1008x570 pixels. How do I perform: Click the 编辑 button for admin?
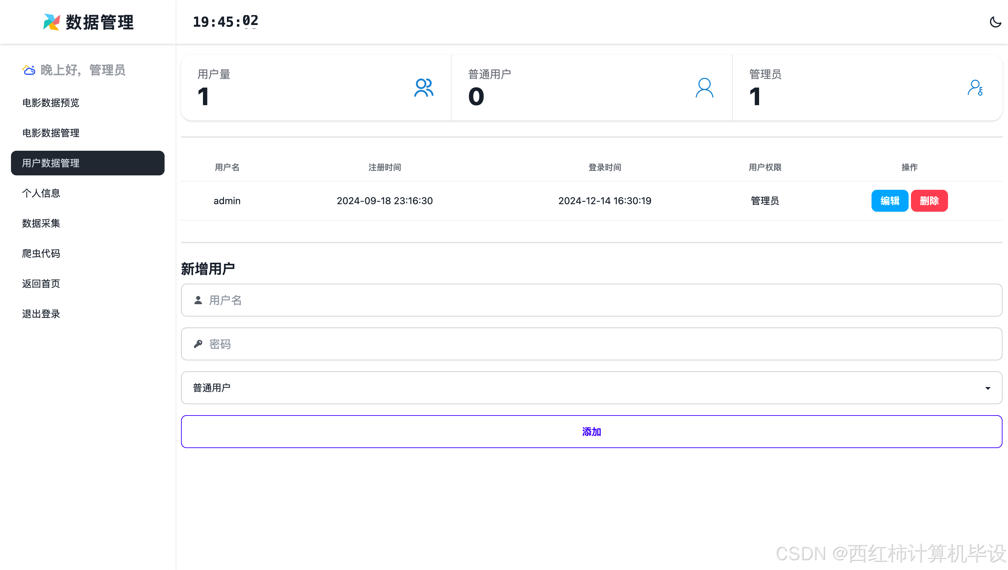coord(889,201)
